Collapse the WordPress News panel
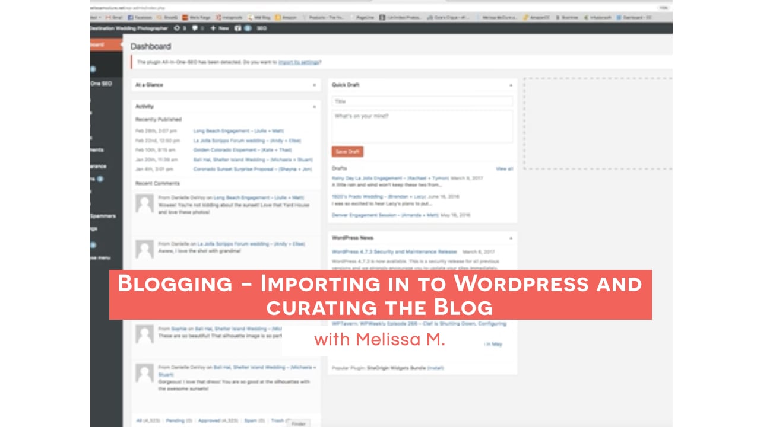The image size is (760, 427). [x=511, y=238]
